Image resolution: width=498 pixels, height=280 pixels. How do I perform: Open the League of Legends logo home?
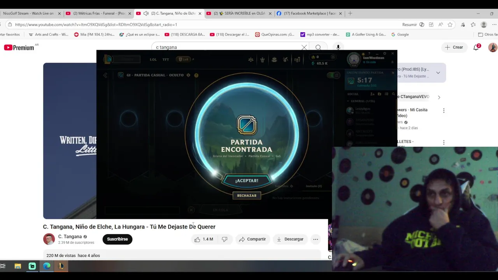pos(108,59)
